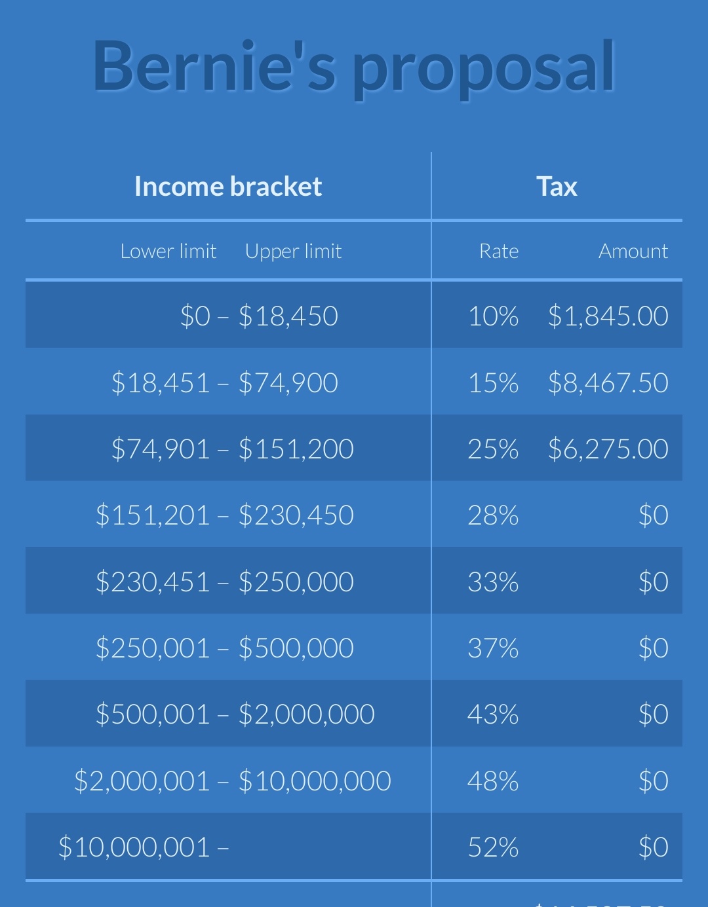Click the $1,845.00 tax amount
The height and width of the screenshot is (907, 708).
608,316
